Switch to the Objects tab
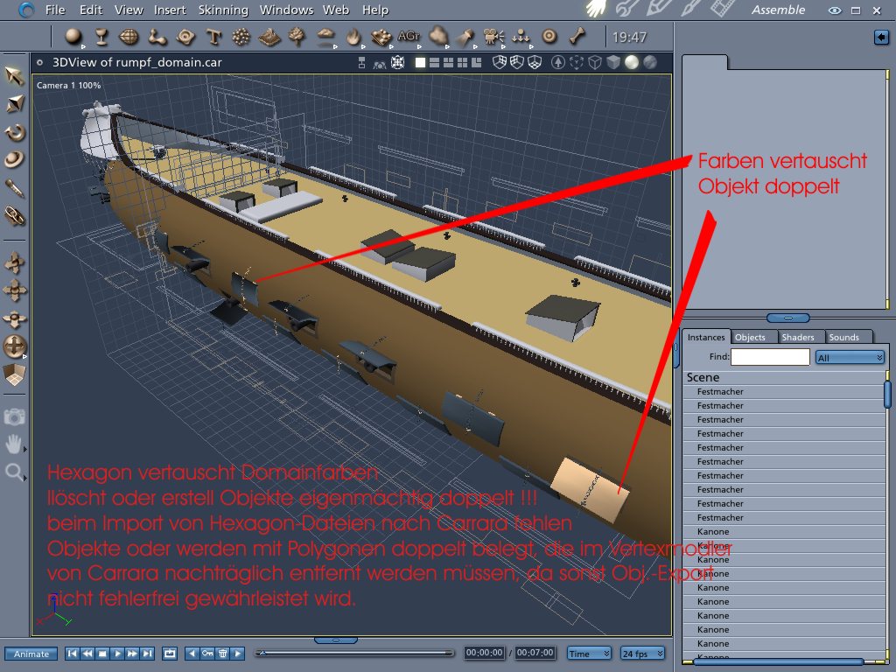Screen dimensions: 896x672 pyautogui.click(x=750, y=337)
